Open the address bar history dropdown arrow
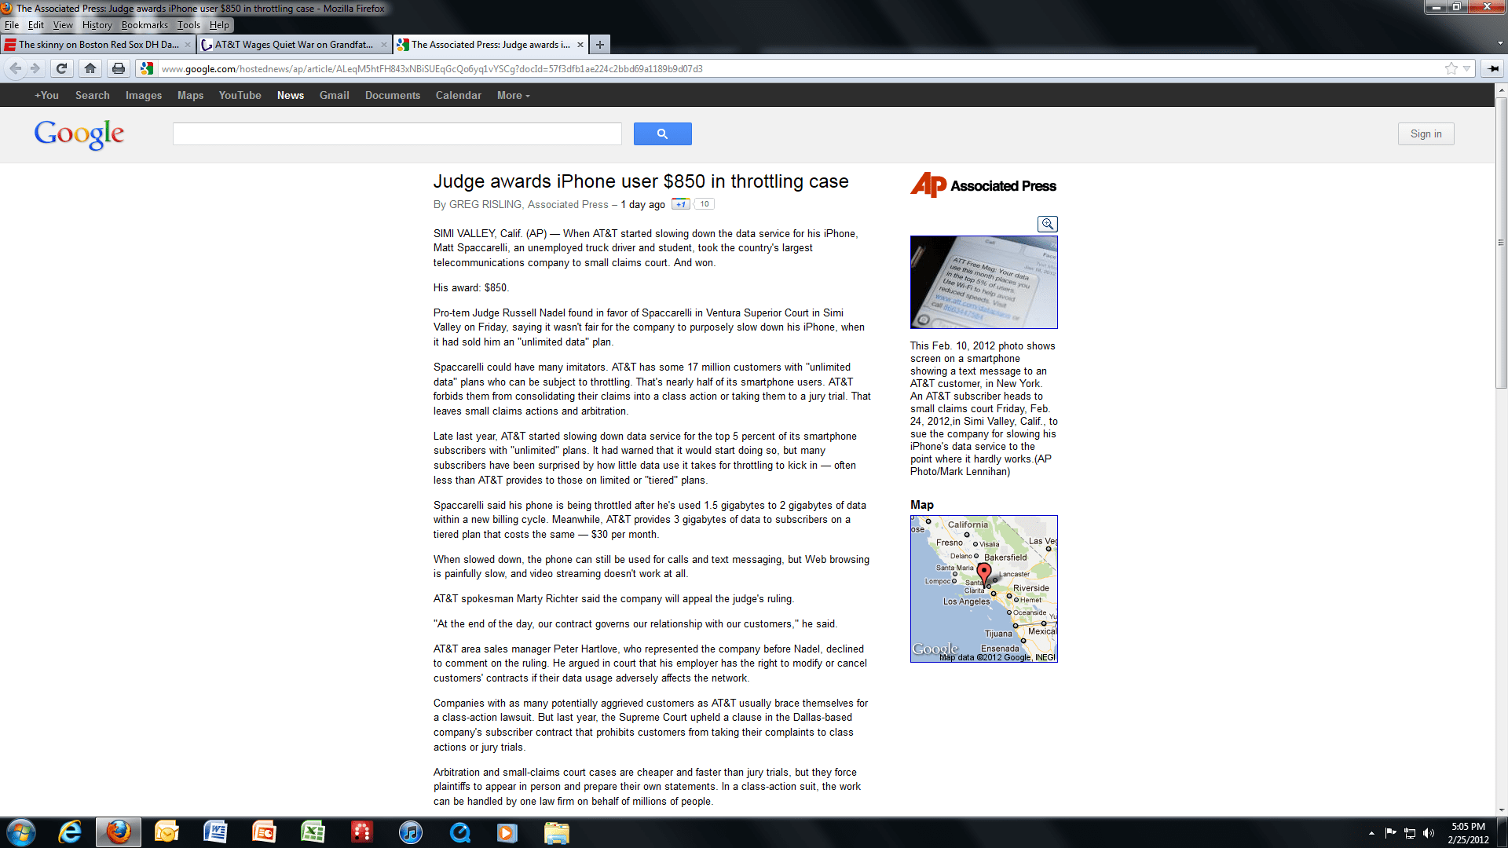Viewport: 1508px width, 848px height. [x=1466, y=68]
